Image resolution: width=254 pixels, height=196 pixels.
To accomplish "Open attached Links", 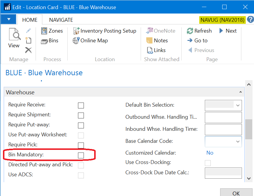I will 156,50.
